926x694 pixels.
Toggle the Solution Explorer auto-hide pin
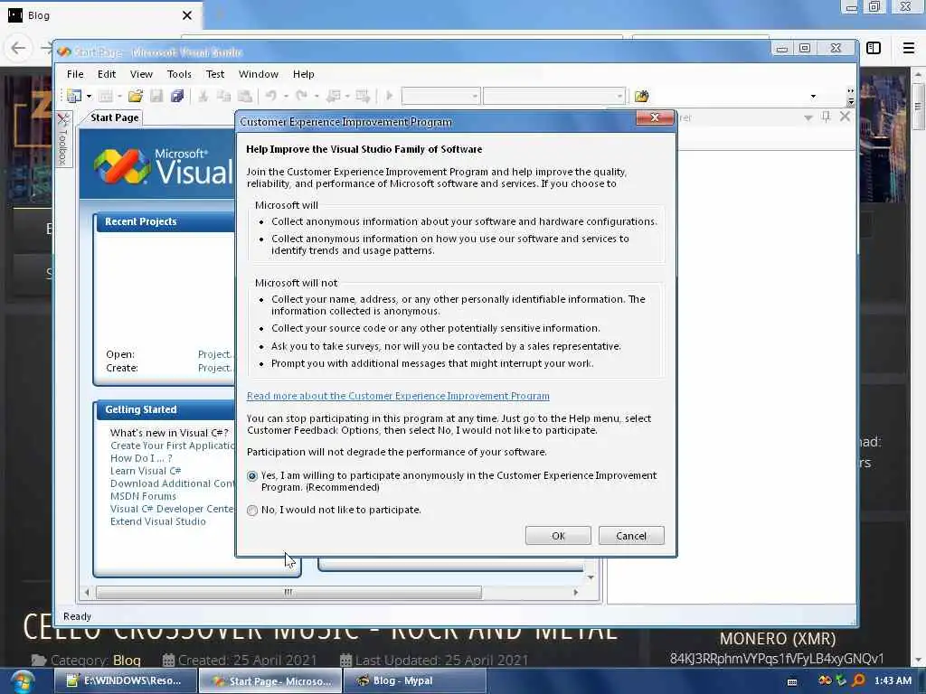(827, 117)
